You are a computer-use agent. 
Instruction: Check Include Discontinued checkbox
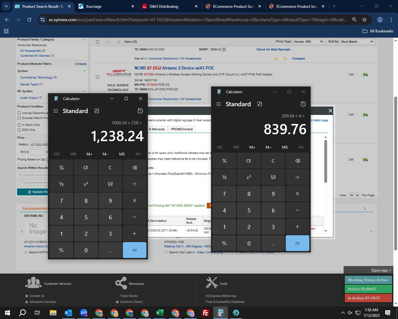19,113
